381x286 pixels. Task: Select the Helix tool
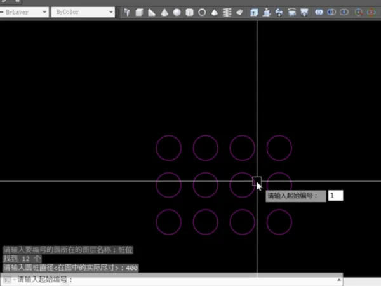pyautogui.click(x=227, y=12)
